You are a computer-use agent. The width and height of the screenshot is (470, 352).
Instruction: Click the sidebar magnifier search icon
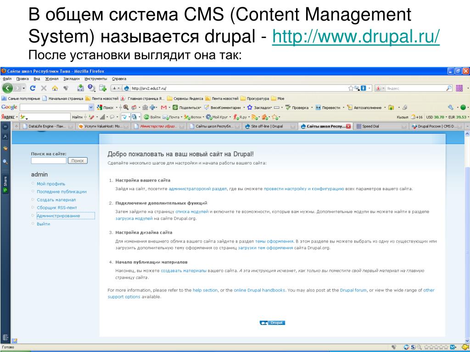pos(5,162)
